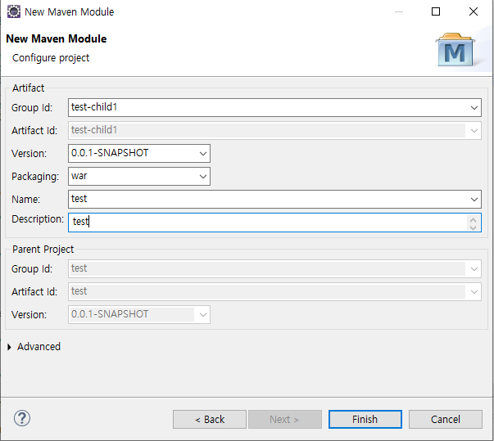The height and width of the screenshot is (441, 494).
Task: Click the Cancel button
Action: tap(446, 419)
